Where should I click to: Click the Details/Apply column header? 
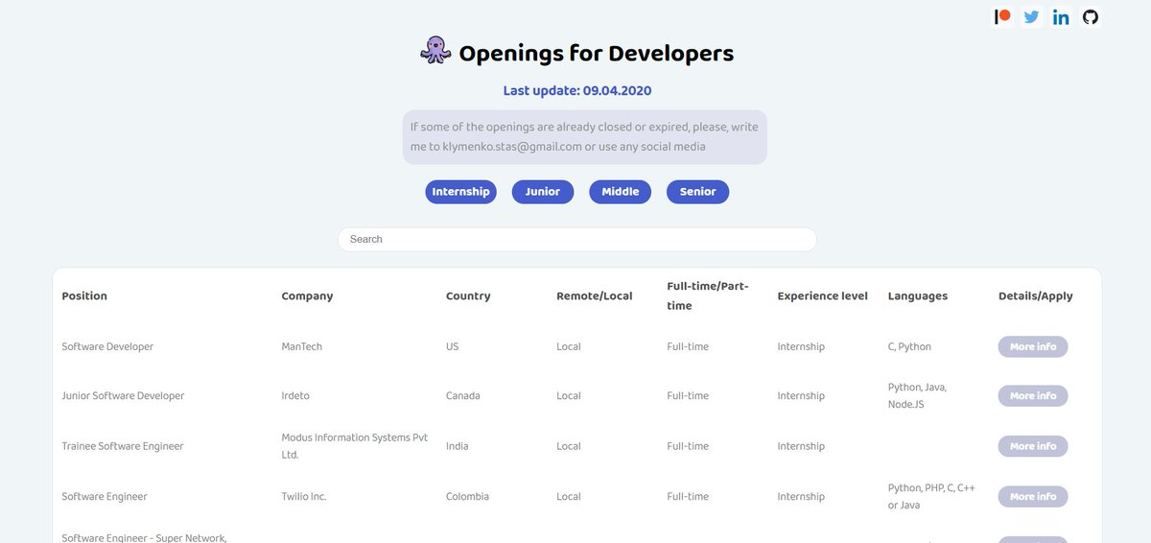[1036, 296]
